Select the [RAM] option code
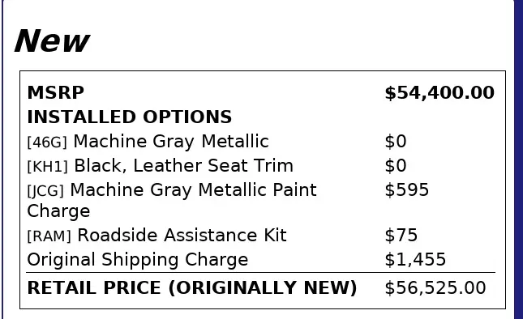The height and width of the screenshot is (319, 523). coord(49,236)
